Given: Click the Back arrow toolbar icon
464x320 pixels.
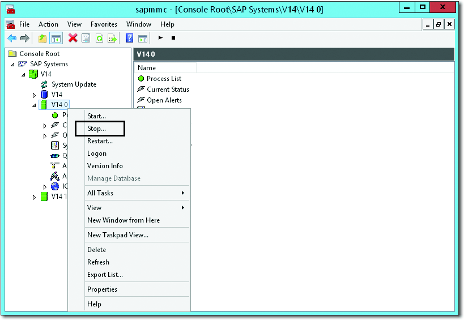Looking at the screenshot, I should point(12,38).
